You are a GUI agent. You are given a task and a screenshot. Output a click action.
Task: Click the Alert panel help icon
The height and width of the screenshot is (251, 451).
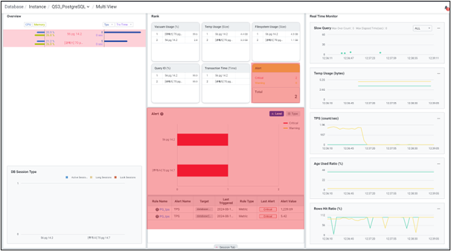coord(162,114)
